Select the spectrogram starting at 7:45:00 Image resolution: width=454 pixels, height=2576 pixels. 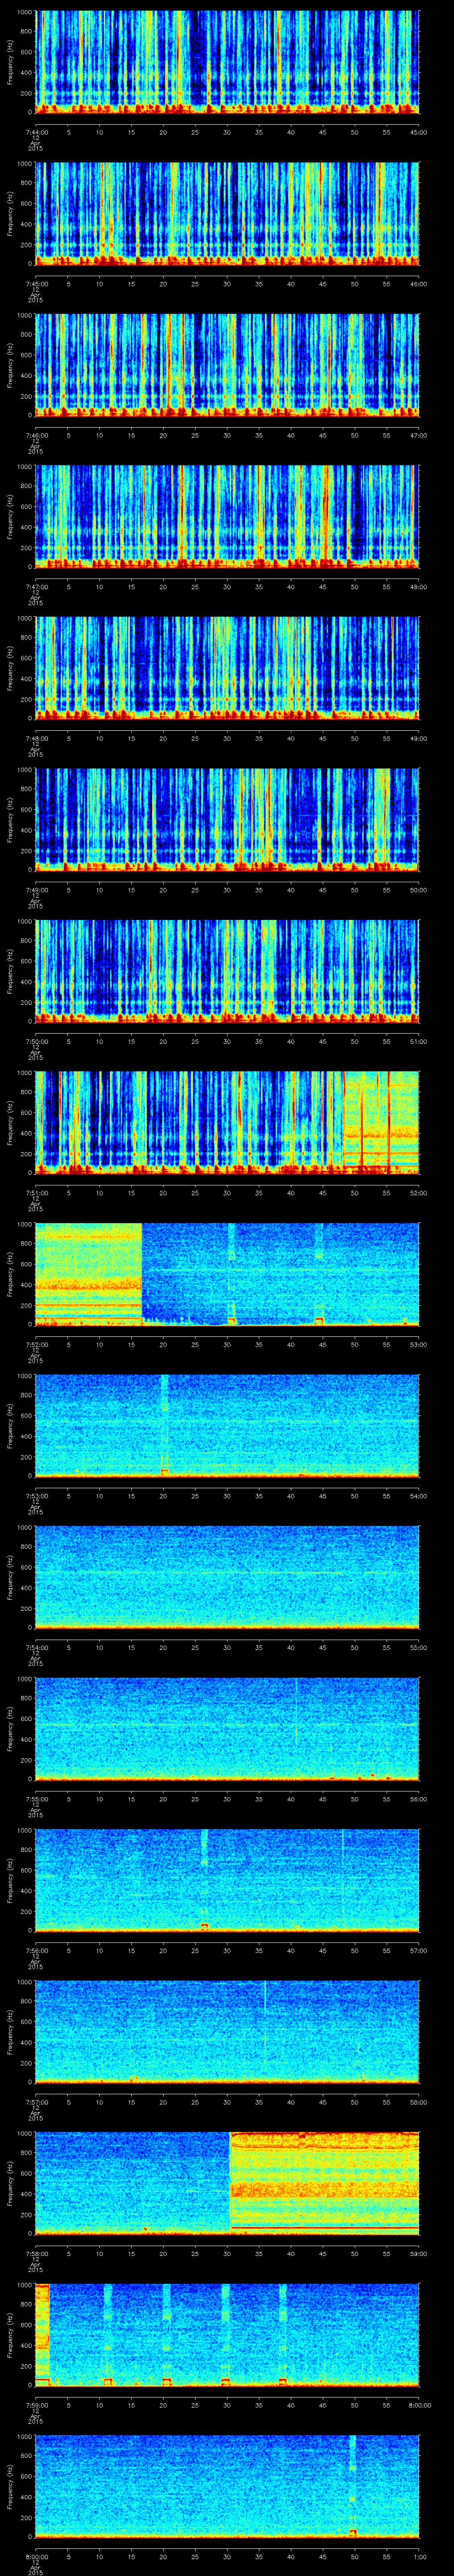(227, 213)
